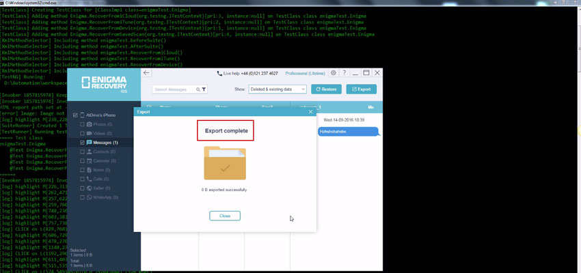This screenshot has height=273, width=581.
Task: Open the Show data filter dropdown
Action: click(x=277, y=89)
